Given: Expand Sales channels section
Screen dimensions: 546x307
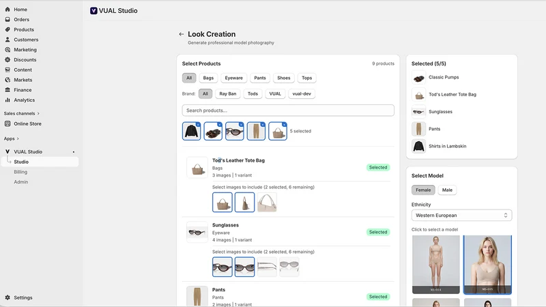Looking at the screenshot, I should [x=22, y=113].
